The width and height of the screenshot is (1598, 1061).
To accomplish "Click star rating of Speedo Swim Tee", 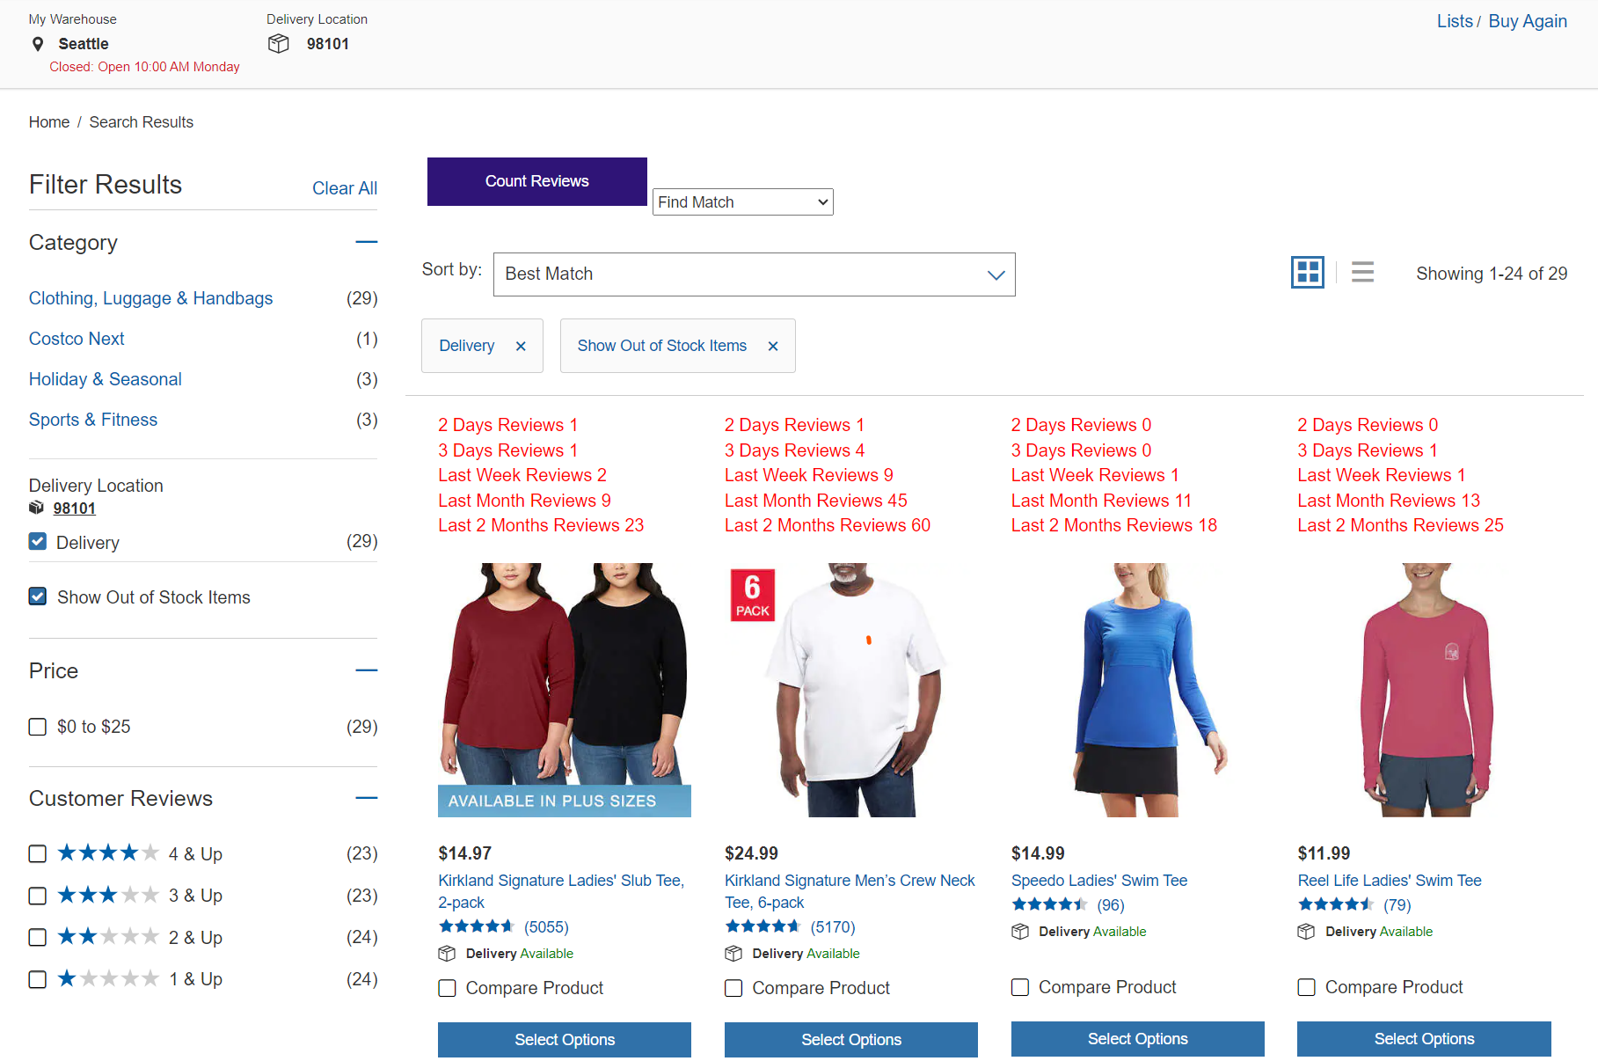I will click(1049, 904).
